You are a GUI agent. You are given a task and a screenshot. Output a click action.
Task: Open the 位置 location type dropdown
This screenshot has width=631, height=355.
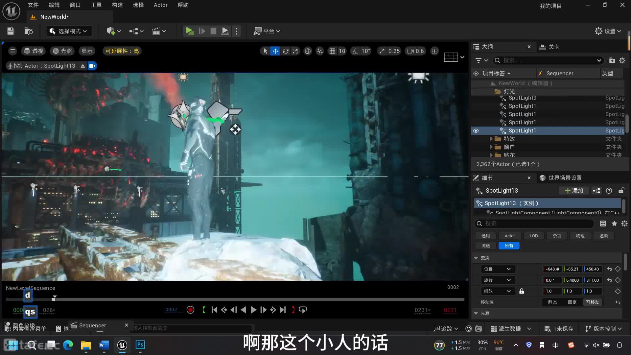coord(498,269)
